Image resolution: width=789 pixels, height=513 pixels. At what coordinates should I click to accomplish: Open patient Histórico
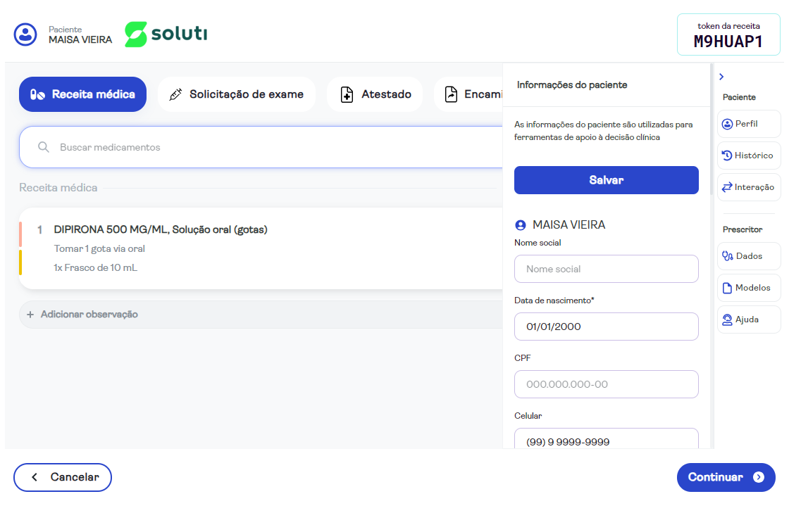[748, 156]
